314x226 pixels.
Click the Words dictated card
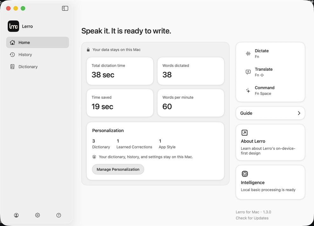click(x=191, y=71)
